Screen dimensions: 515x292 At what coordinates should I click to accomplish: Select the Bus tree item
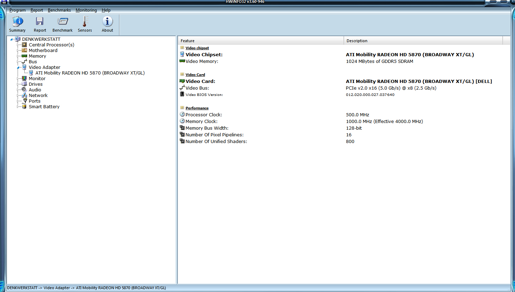(x=33, y=61)
